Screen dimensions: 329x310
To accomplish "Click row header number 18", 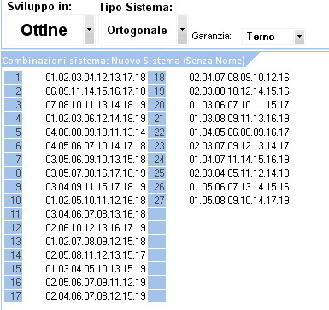I will (157, 78).
